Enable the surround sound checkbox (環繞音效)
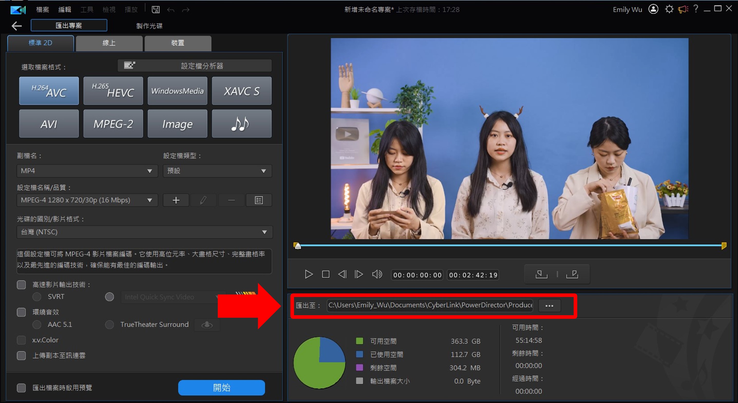Screen dimensions: 738x403 tap(21, 312)
